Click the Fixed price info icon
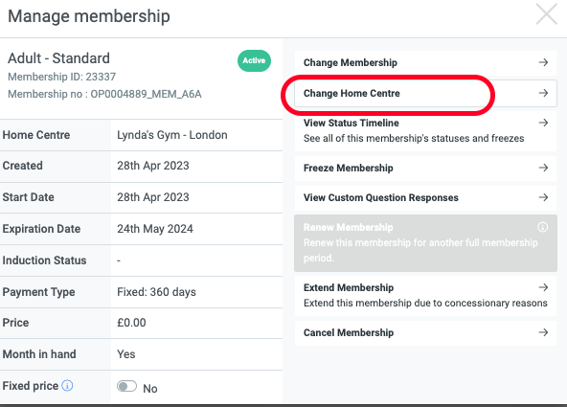The width and height of the screenshot is (567, 407). pyautogui.click(x=67, y=386)
